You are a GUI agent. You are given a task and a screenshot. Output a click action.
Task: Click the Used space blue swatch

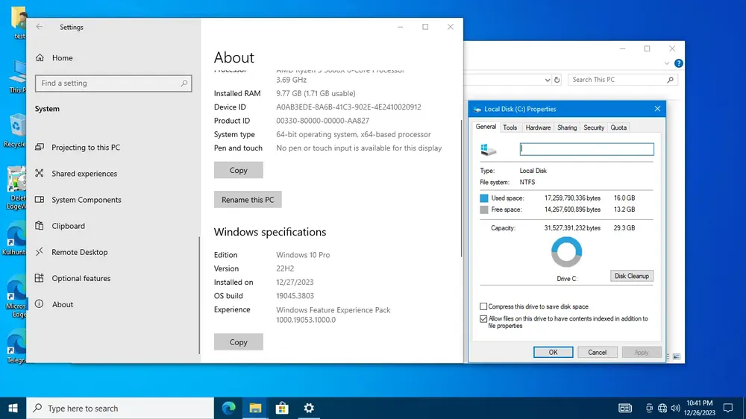pyautogui.click(x=484, y=198)
